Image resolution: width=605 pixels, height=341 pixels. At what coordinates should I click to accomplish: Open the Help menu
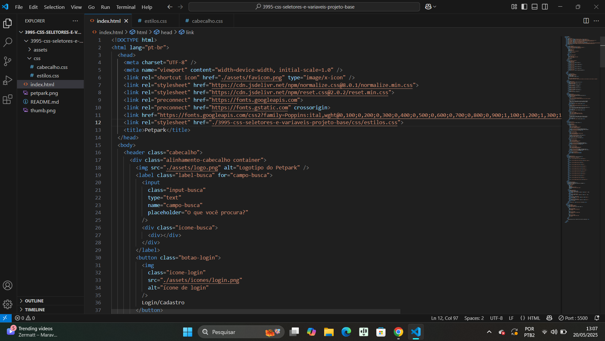coord(147,7)
